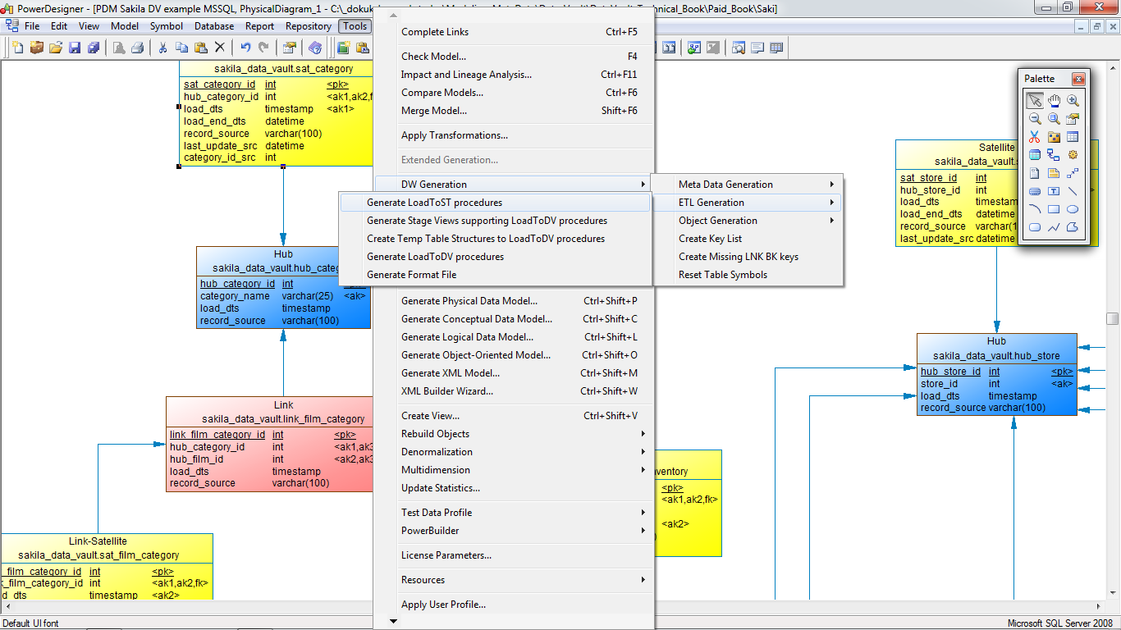Choose Generate LoadToST procedures
The width and height of the screenshot is (1121, 630).
click(x=495, y=203)
